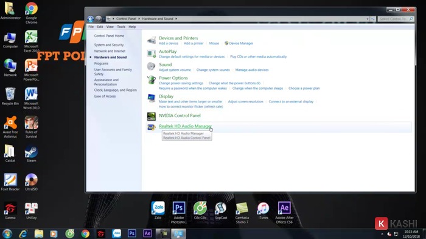Select Microsoft Word 2010 desktop icon
426x239 pixels.
coord(31,98)
